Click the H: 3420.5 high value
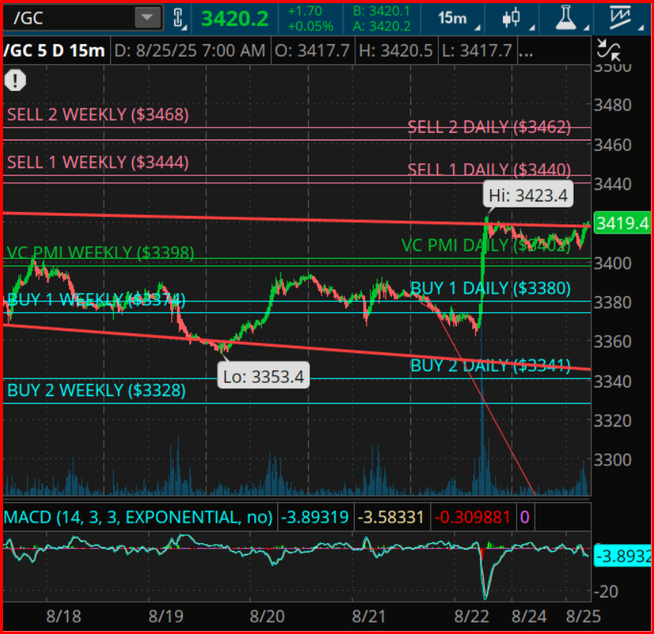 [396, 51]
